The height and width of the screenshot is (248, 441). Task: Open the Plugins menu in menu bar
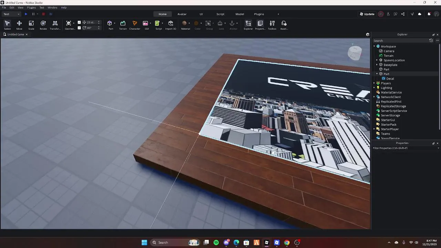[31, 8]
